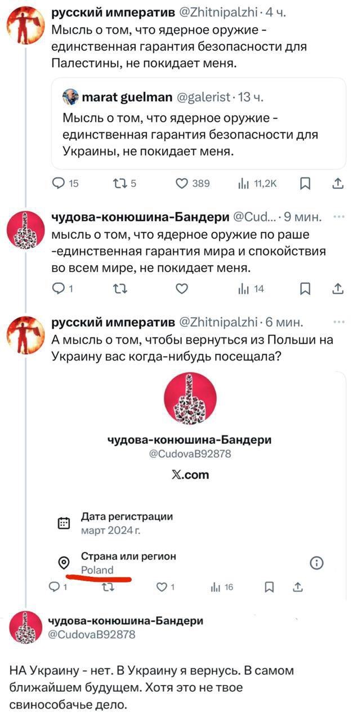The image size is (353, 721).
Task: Like the Польши tweet with 1 like
Action: click(x=162, y=588)
